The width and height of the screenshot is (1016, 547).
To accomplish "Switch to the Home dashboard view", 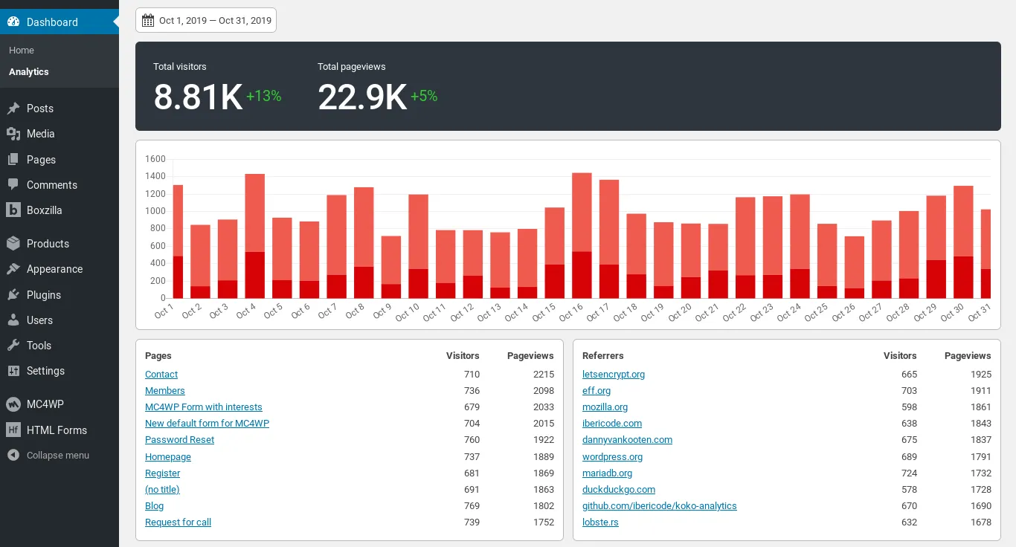I will (21, 50).
